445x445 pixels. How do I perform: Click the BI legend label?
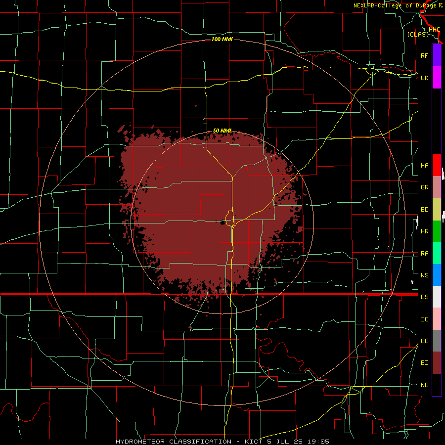tap(424, 363)
